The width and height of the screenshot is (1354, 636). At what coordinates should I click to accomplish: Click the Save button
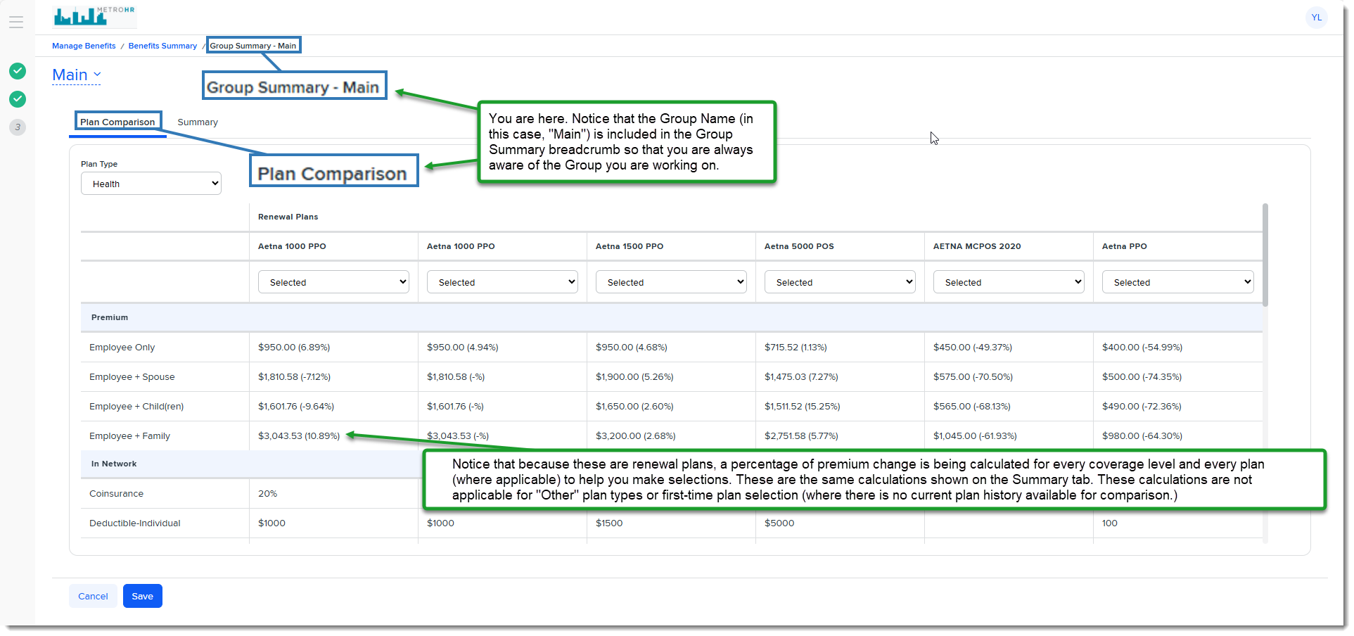[143, 596]
